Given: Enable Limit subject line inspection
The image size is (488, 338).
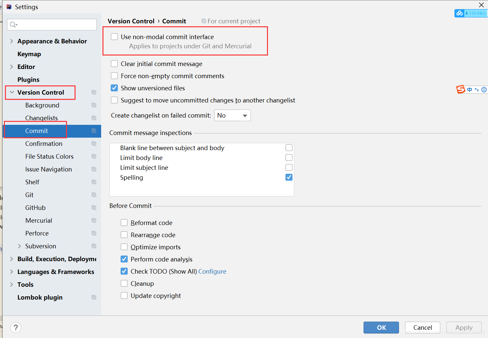Looking at the screenshot, I should [289, 168].
